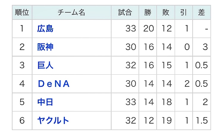
Task: Click the 差 column header
Action: (202, 12)
